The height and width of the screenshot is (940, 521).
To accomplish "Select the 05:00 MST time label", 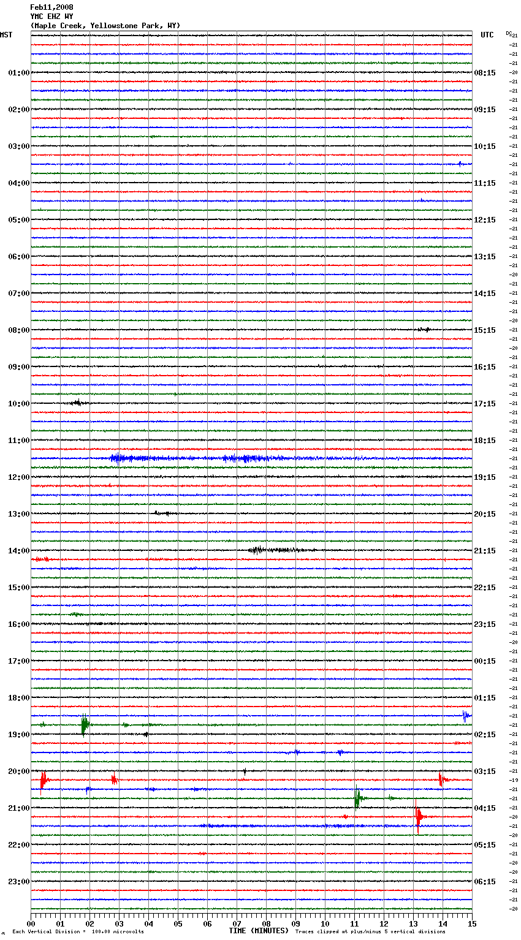I will (x=19, y=220).
